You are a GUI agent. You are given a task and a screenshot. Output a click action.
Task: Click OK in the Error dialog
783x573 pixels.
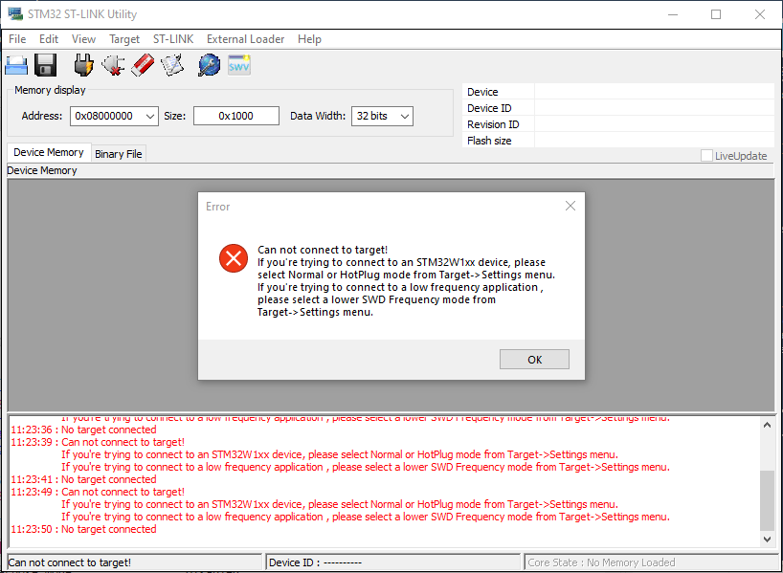point(534,360)
